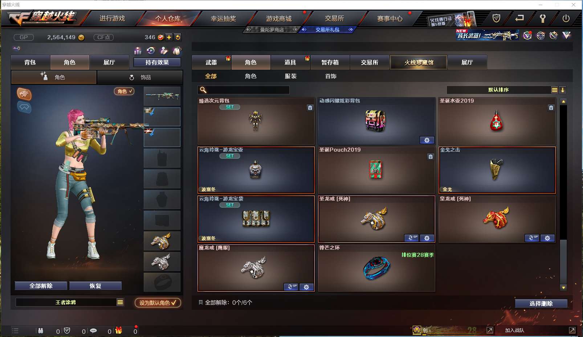This screenshot has width=583, height=337.
Task: Toggle 设为默认角色 checkmark button
Action: pos(158,303)
